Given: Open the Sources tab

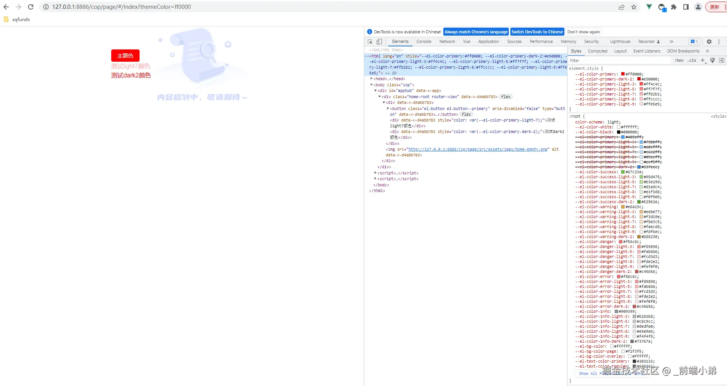Looking at the screenshot, I should (x=514, y=42).
